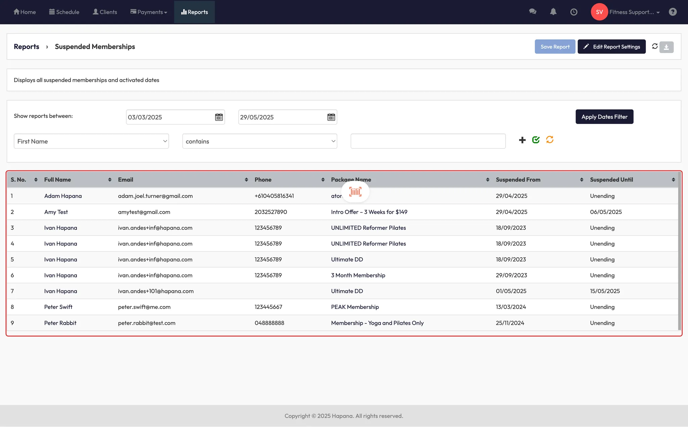Open the Fitness Support account dropdown
The width and height of the screenshot is (688, 427).
[x=634, y=12]
